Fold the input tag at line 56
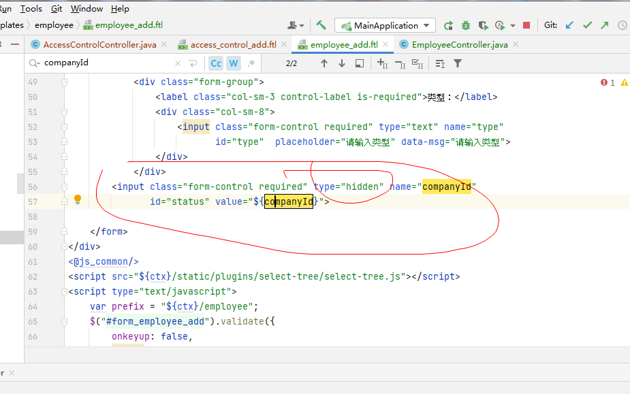Viewport: 630px width, 394px height. [64, 186]
